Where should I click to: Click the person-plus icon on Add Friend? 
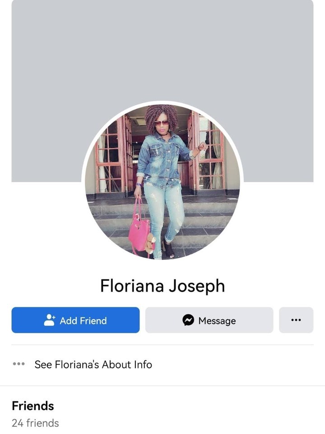click(50, 320)
